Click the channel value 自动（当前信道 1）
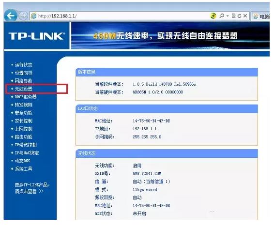The width and height of the screenshot is (274, 228). pyautogui.click(x=152, y=182)
